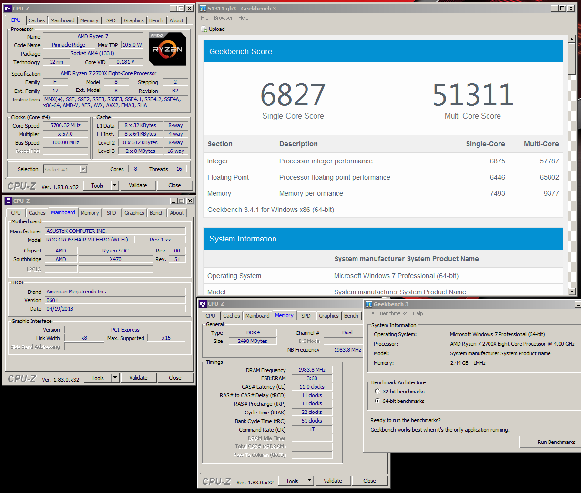581x493 pixels.
Task: Open Help menu in the small Geekbench 3 window
Action: (x=418, y=313)
